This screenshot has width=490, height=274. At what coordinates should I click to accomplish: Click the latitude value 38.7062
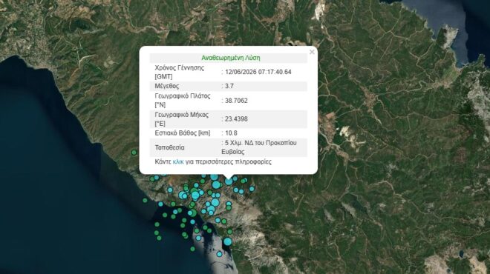pyautogui.click(x=236, y=101)
